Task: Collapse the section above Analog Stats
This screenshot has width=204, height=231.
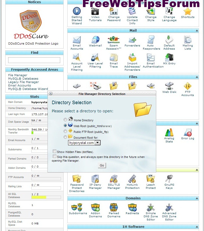Action: 197,123
